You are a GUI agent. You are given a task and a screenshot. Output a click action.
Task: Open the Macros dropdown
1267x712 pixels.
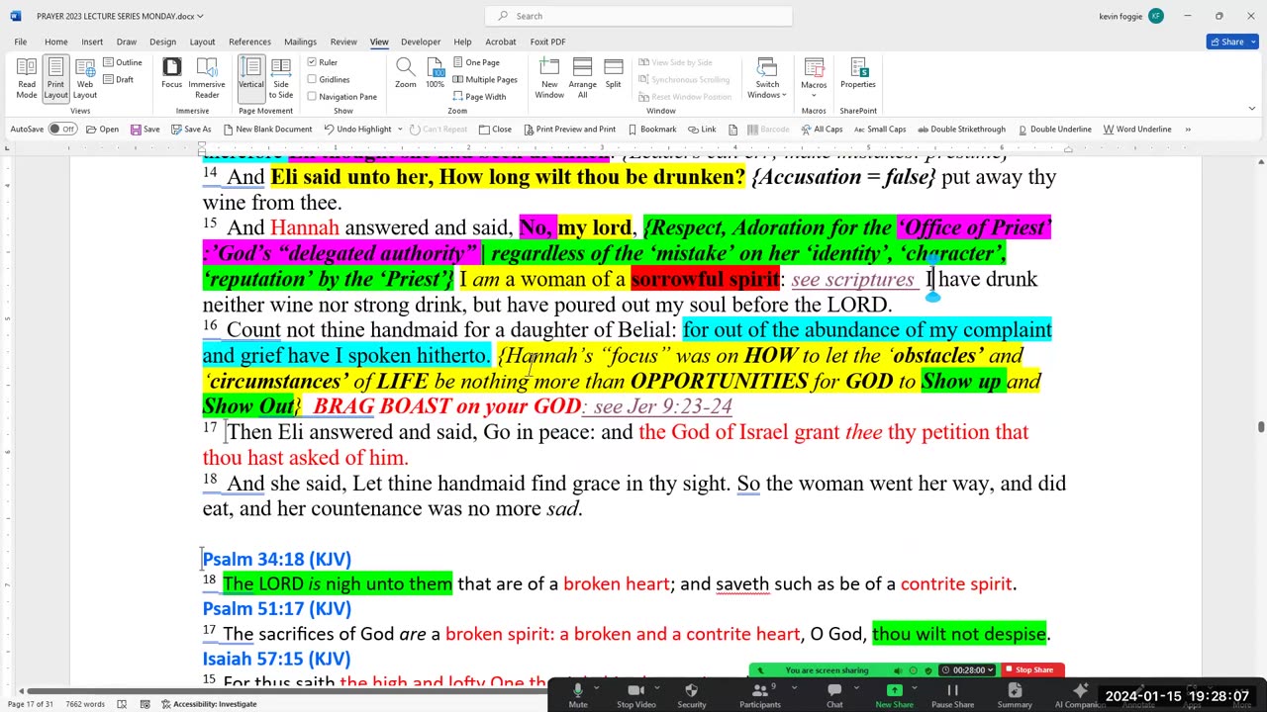point(814,78)
